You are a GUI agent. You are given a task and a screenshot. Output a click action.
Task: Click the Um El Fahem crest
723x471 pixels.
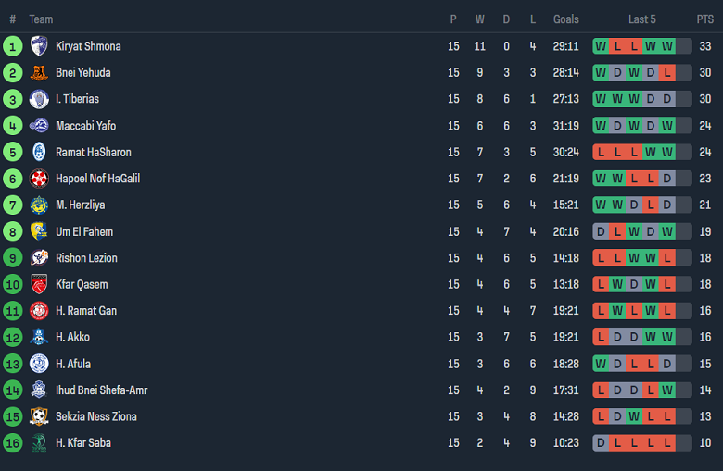coord(39,231)
